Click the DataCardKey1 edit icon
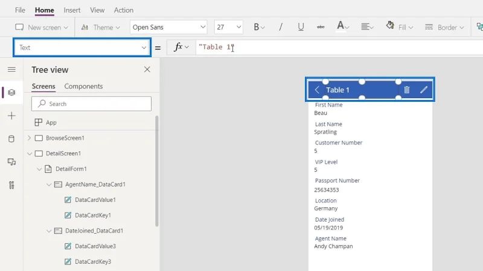Image resolution: width=483 pixels, height=271 pixels. coord(68,215)
